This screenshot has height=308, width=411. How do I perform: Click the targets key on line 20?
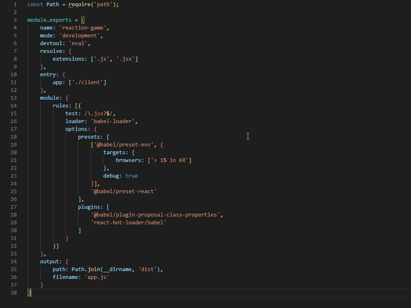click(x=114, y=152)
